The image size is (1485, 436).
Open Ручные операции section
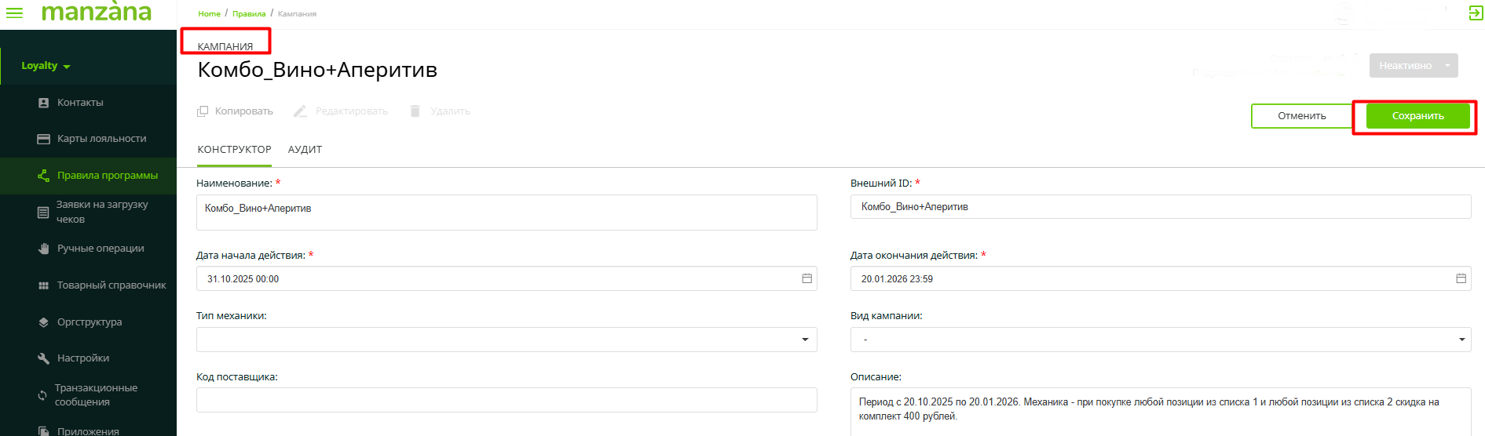[x=101, y=249]
